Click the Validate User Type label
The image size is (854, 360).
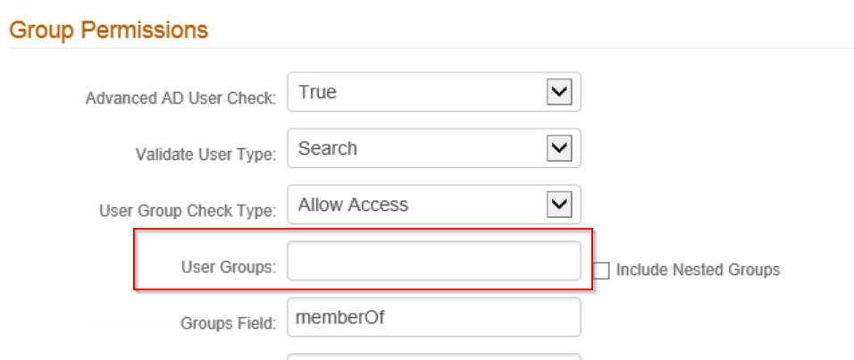205,155
